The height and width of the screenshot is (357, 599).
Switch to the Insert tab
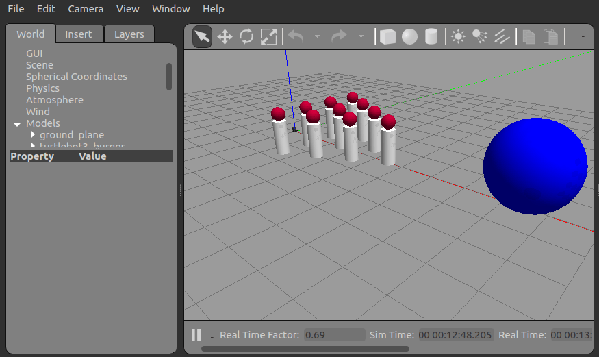79,34
